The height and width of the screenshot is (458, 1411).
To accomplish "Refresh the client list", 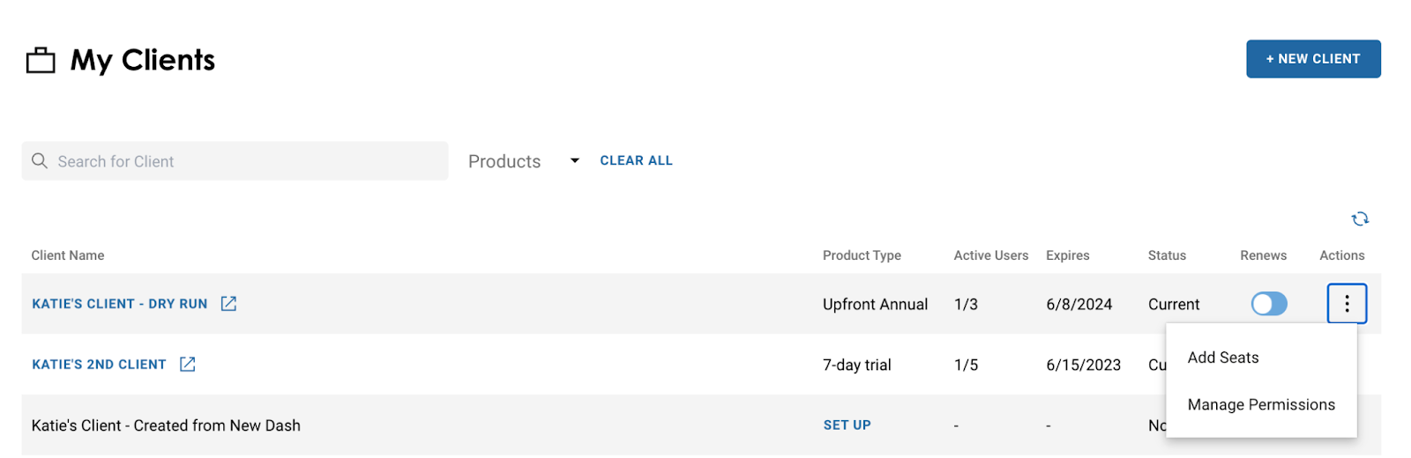I will [x=1360, y=218].
